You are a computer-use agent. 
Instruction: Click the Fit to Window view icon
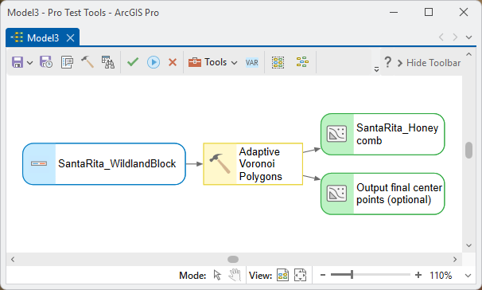tap(300, 275)
